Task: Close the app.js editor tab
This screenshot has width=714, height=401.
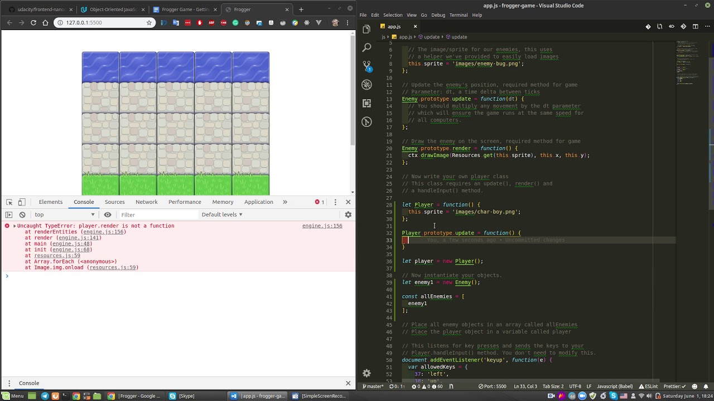Action: [415, 27]
